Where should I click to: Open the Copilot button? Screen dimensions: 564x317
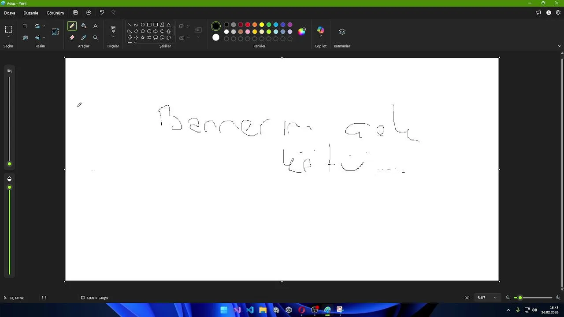[x=321, y=30]
